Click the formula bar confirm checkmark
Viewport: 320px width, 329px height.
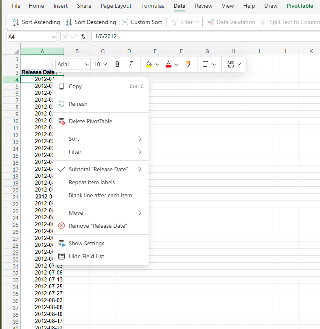tap(74, 37)
